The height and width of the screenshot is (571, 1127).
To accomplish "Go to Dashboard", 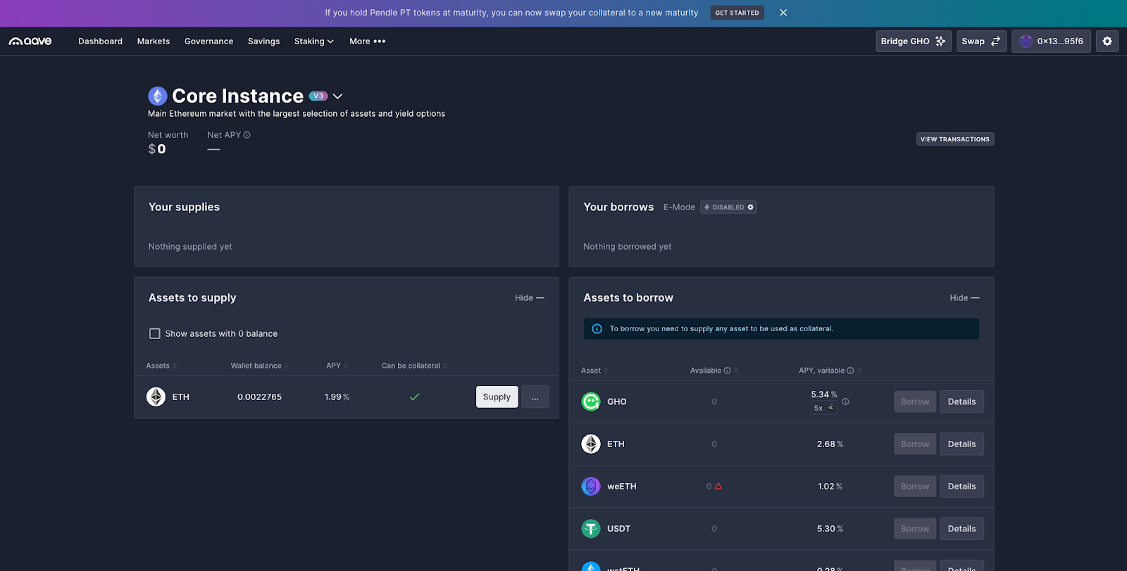I will (x=100, y=41).
